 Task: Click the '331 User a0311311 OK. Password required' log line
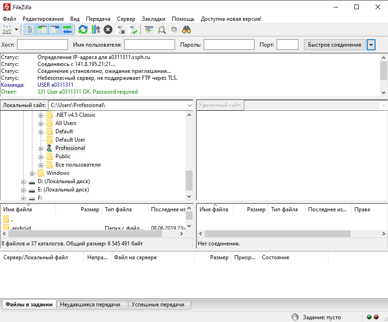point(87,92)
